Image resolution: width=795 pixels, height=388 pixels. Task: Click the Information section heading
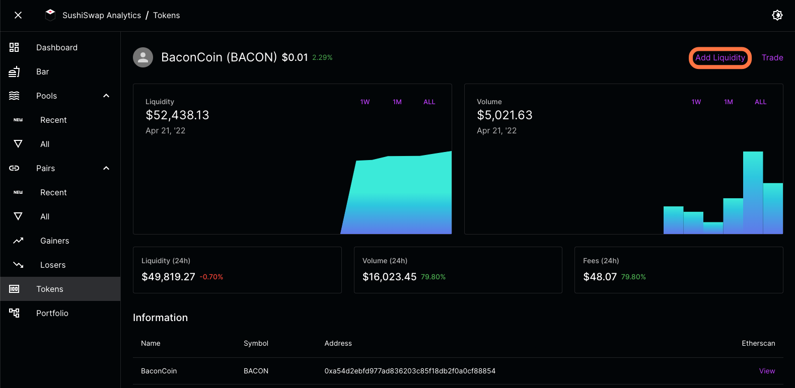(x=160, y=318)
